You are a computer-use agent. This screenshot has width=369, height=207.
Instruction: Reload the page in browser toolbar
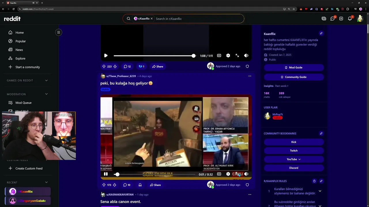point(14,9)
